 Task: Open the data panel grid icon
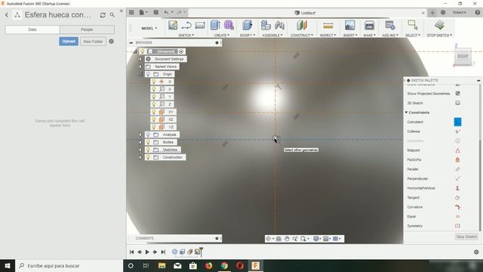pyautogui.click(x=131, y=12)
